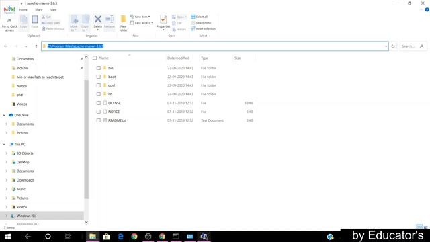The height and width of the screenshot is (242, 430).
Task: Sort by the Type column header
Action: [x=204, y=58]
